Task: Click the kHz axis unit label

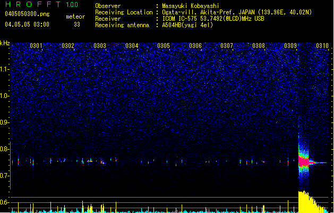Action: [x=5, y=43]
